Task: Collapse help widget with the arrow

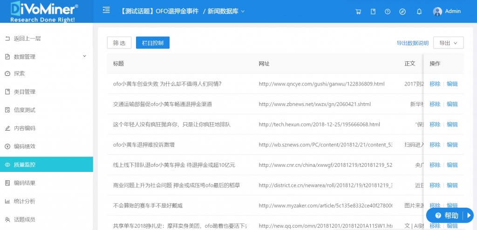Action: [x=469, y=216]
